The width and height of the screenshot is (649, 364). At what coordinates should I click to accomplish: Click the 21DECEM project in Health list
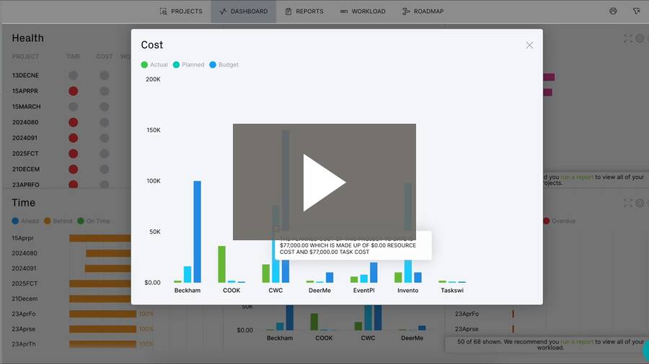coord(26,169)
